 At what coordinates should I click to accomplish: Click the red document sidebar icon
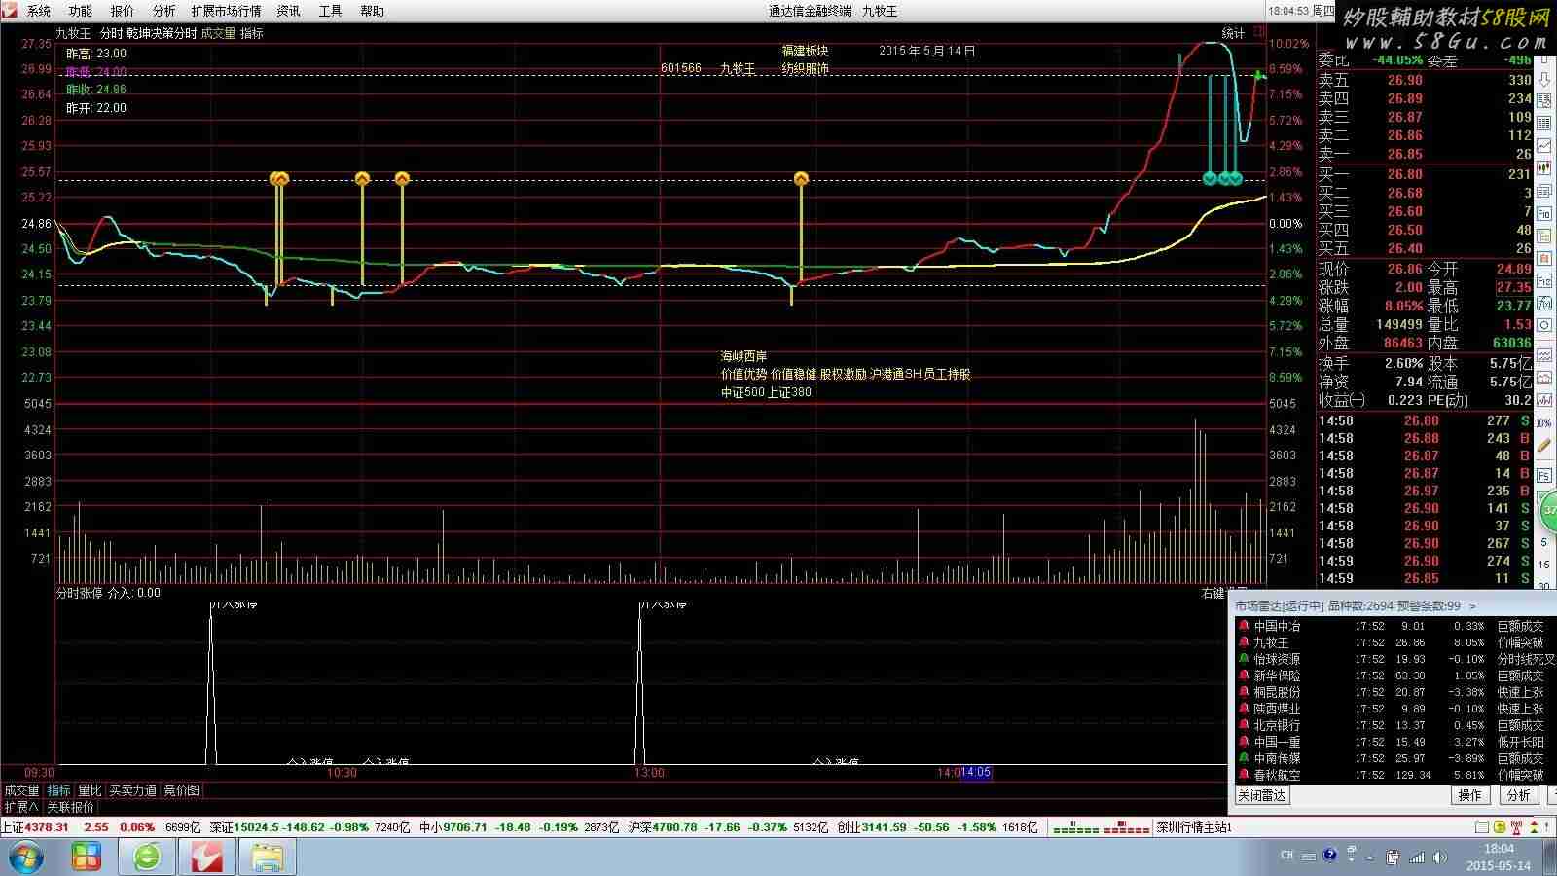[x=1543, y=258]
